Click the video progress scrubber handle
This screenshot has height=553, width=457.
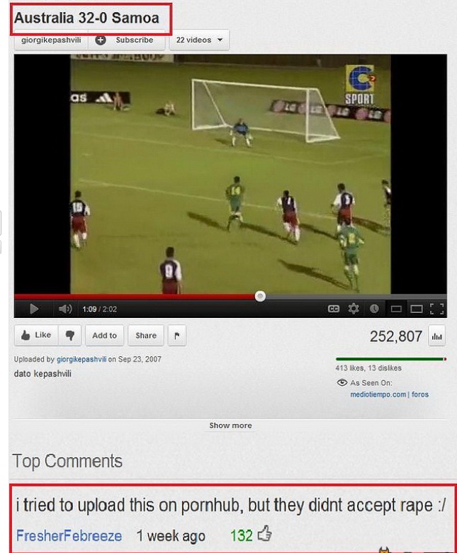coord(260,296)
